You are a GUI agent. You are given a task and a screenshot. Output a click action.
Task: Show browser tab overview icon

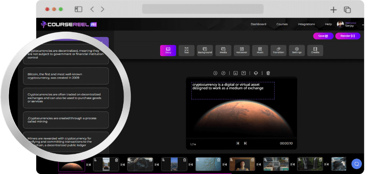(x=347, y=10)
